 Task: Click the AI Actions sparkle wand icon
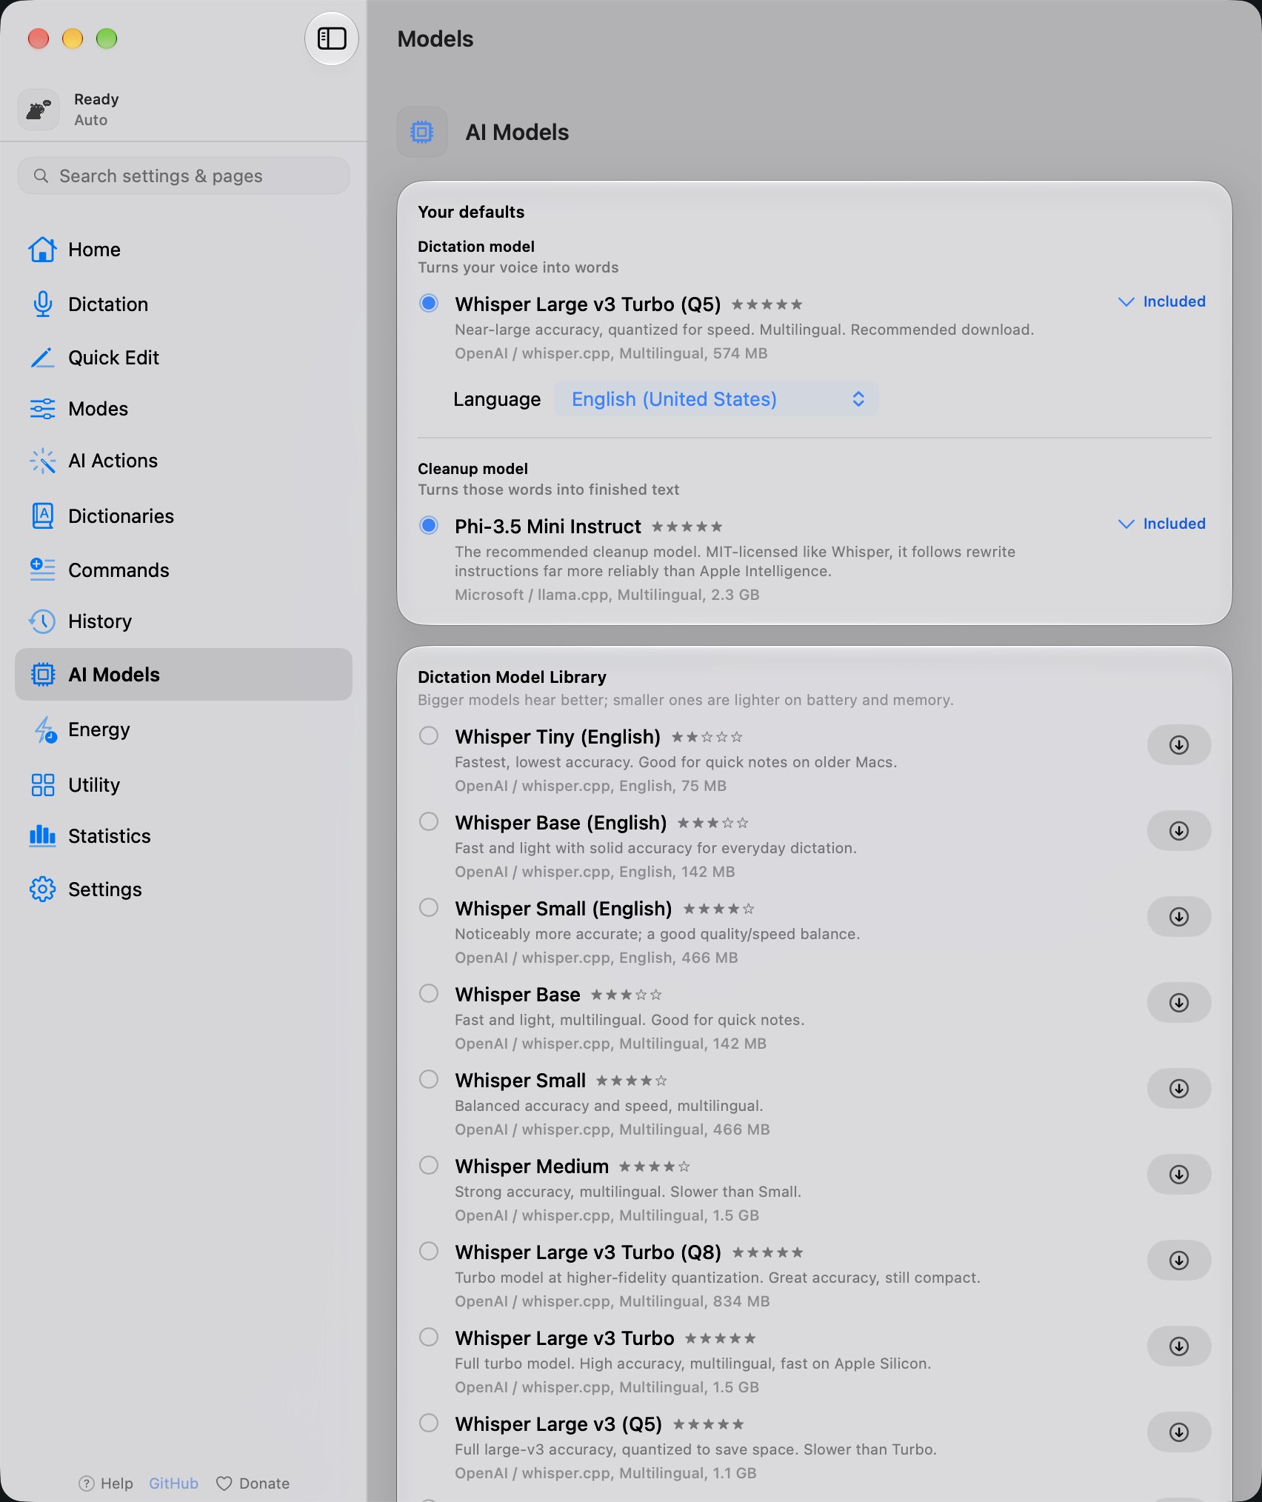point(42,461)
